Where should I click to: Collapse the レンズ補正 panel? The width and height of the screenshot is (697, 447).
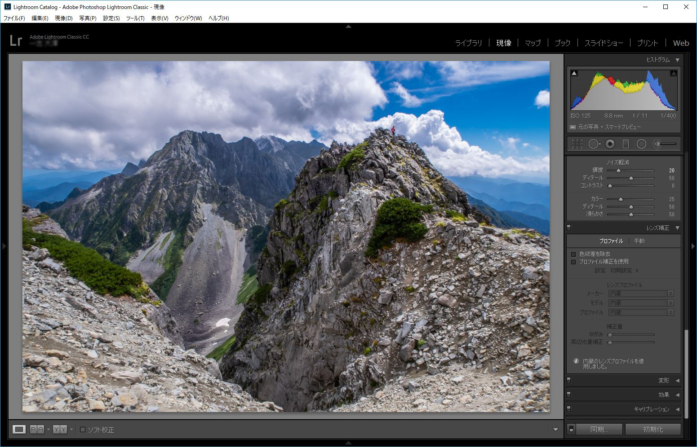(677, 228)
